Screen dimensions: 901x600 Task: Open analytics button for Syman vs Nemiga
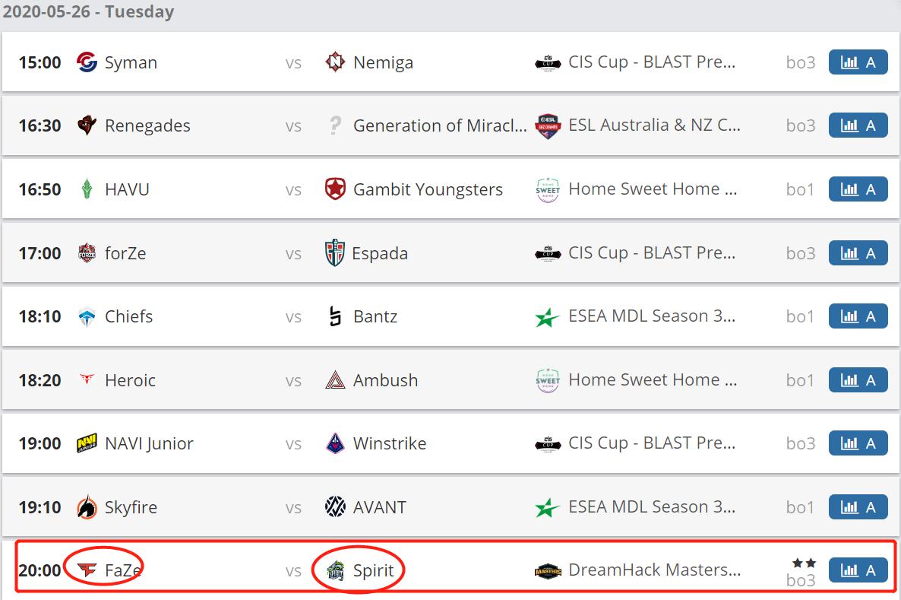(x=858, y=62)
